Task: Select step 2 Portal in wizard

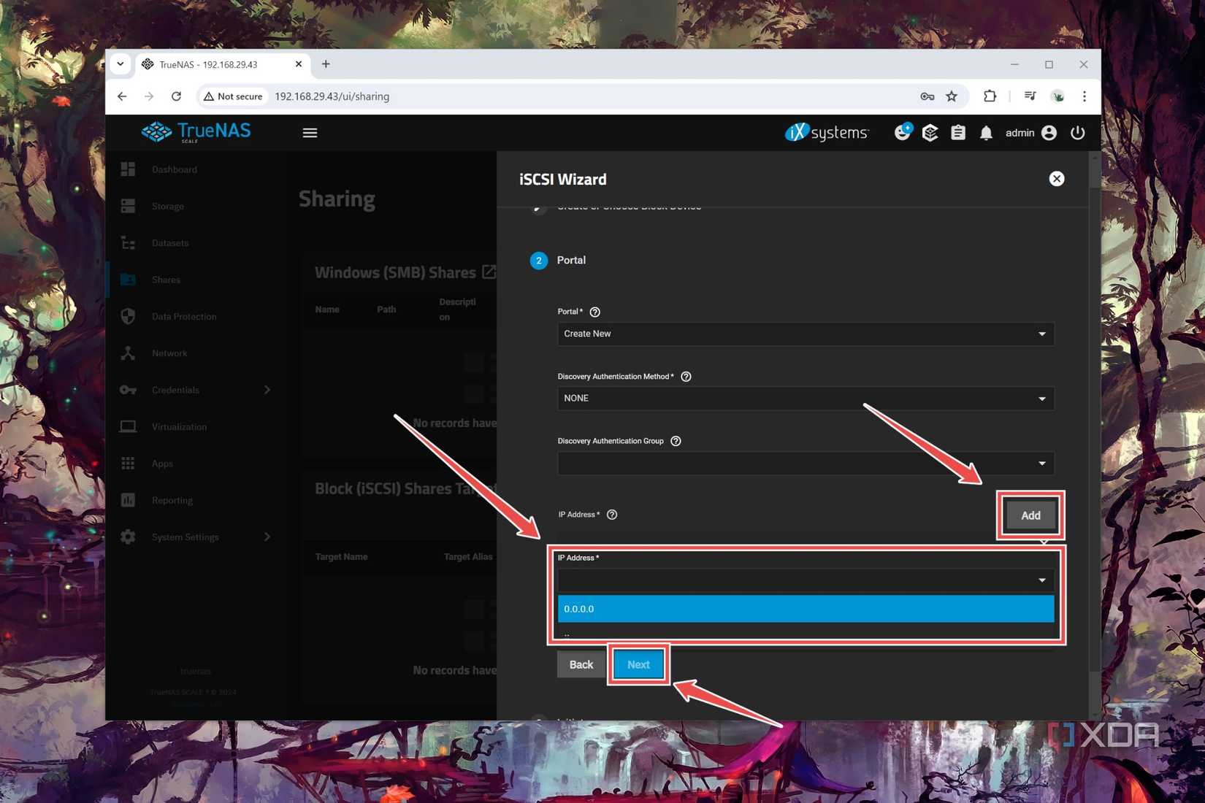Action: pos(559,261)
